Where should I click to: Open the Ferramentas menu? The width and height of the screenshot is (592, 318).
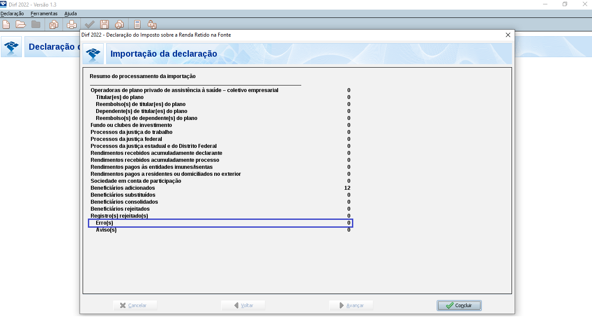44,14
